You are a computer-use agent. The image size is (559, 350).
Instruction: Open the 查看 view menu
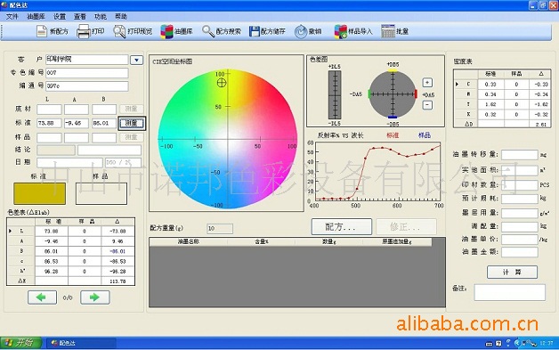coord(80,16)
